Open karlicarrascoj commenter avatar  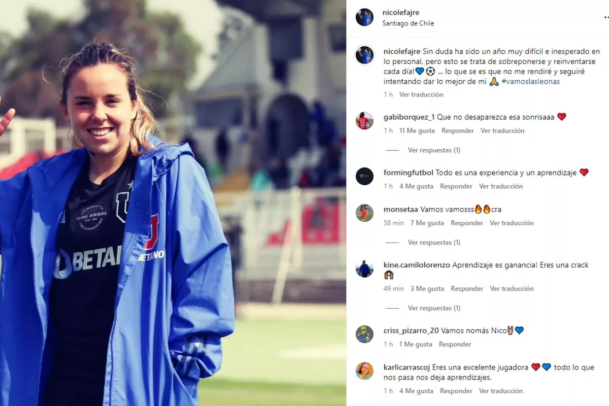(364, 371)
